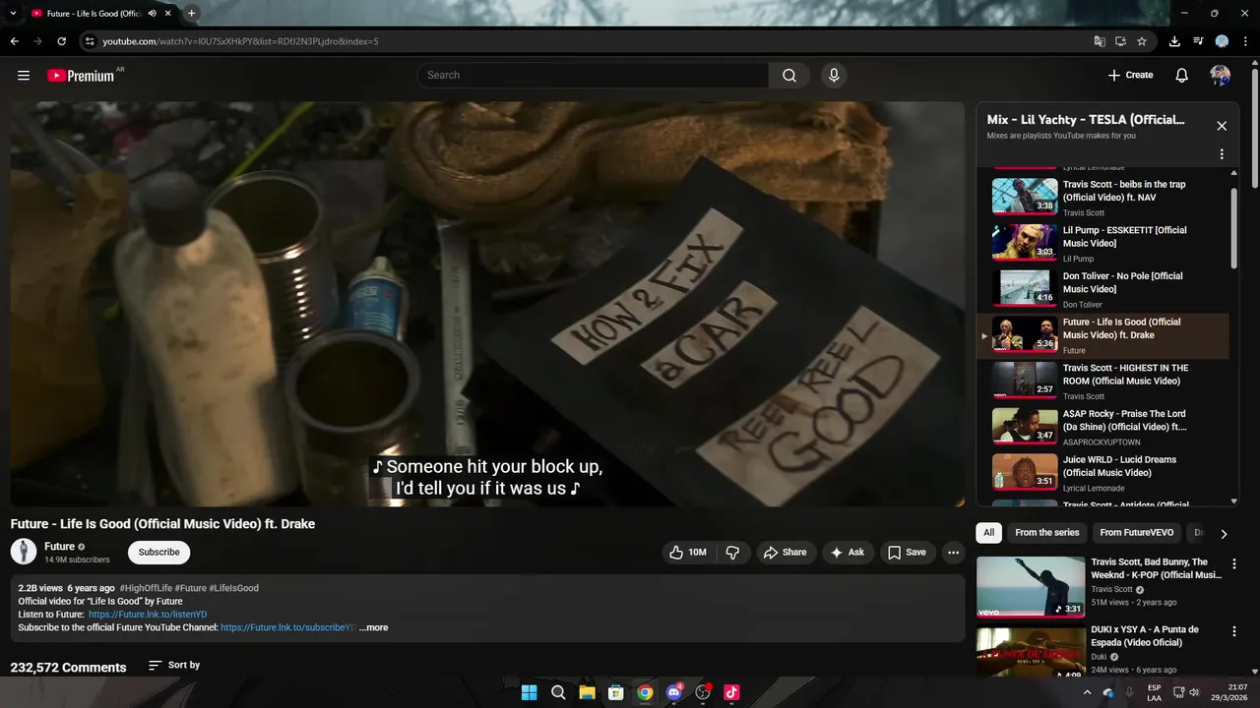Open the pink music note app in taskbar
The height and width of the screenshot is (708, 1260).
point(731,692)
